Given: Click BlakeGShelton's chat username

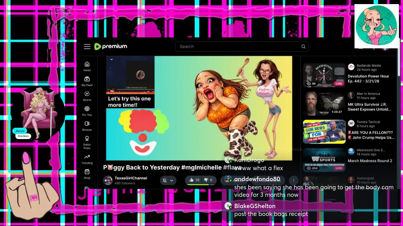Looking at the screenshot, I should tap(255, 206).
